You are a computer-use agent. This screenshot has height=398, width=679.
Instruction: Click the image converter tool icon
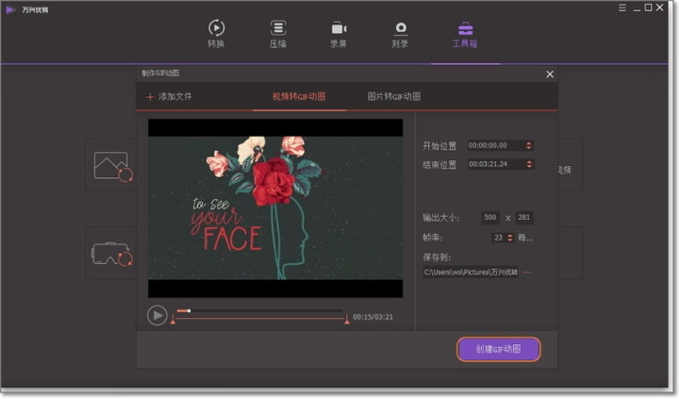(x=111, y=166)
